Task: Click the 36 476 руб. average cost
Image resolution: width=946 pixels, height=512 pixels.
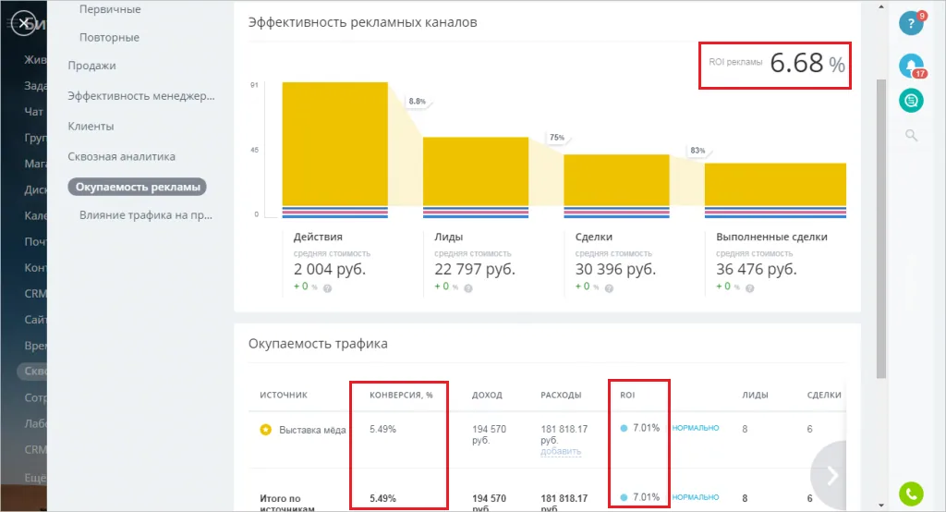Action: [x=757, y=269]
